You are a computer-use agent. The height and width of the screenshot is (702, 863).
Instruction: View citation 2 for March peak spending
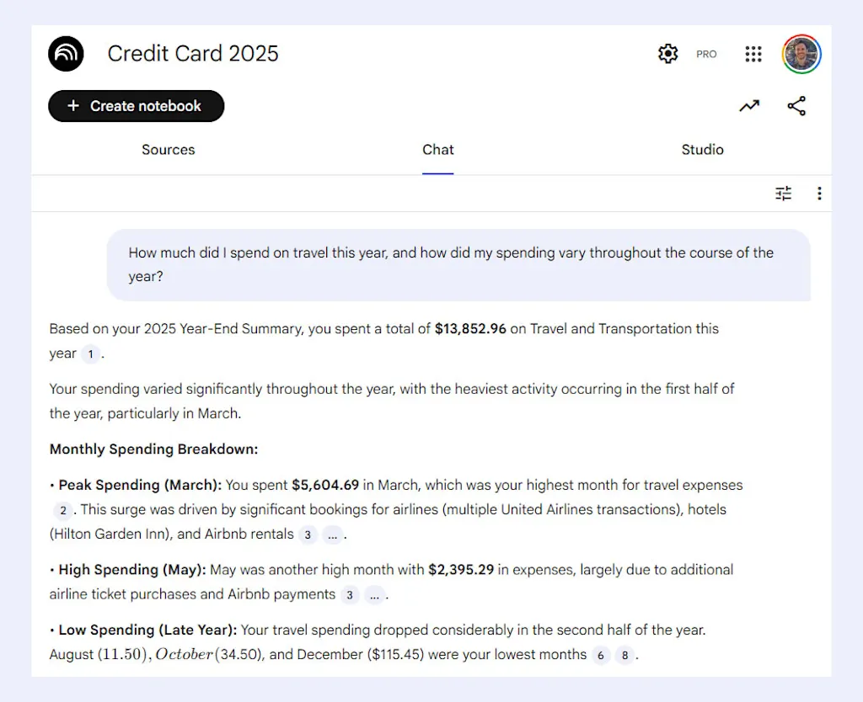[63, 510]
